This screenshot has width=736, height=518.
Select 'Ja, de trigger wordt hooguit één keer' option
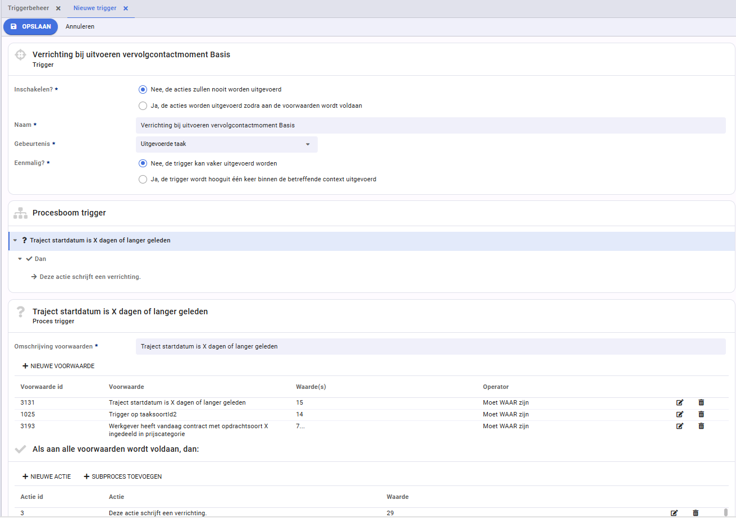(x=143, y=180)
